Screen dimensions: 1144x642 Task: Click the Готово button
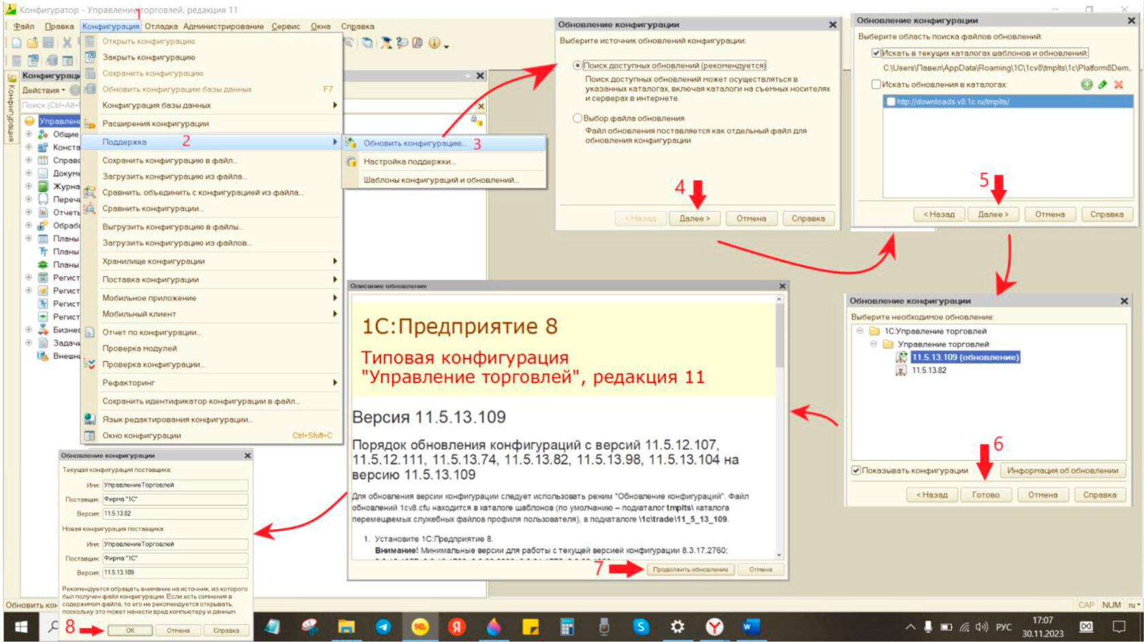pos(985,495)
